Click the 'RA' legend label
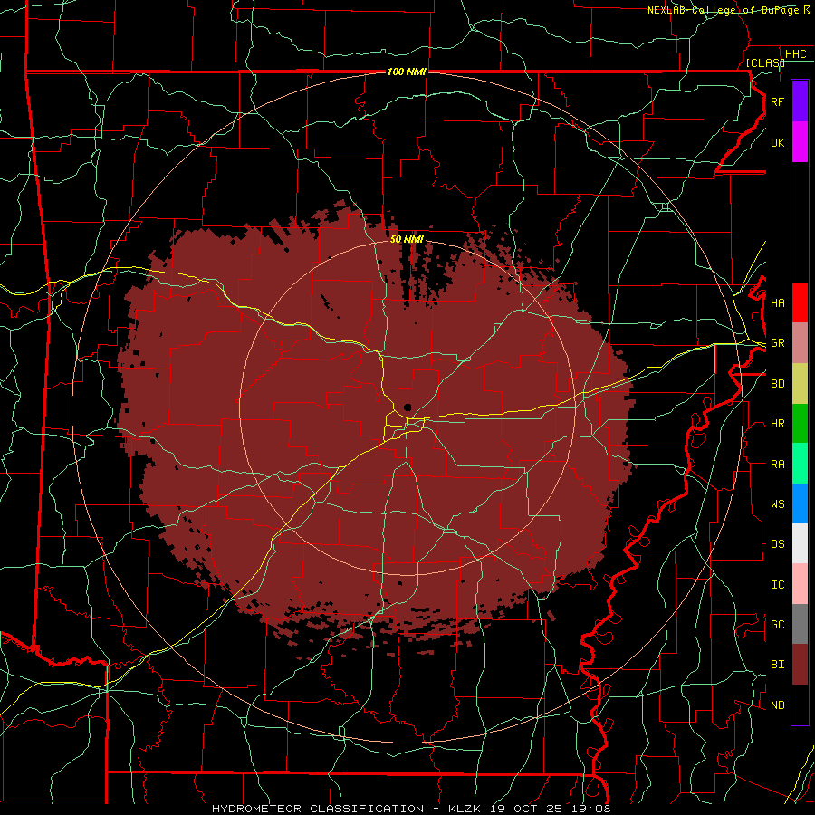Screen dimensions: 815x815 pos(777,465)
